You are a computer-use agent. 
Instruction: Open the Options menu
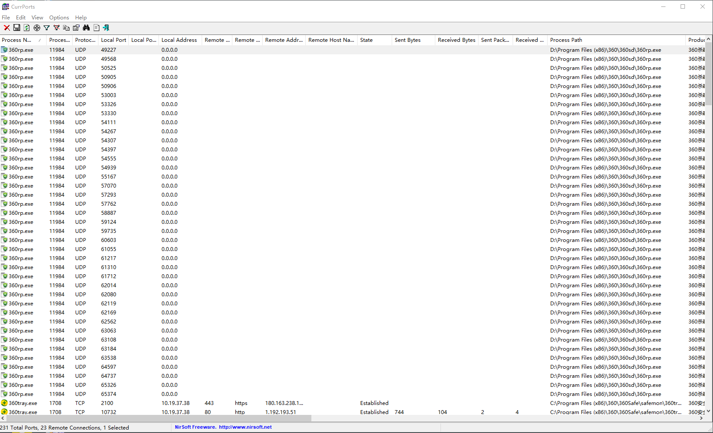tap(59, 18)
